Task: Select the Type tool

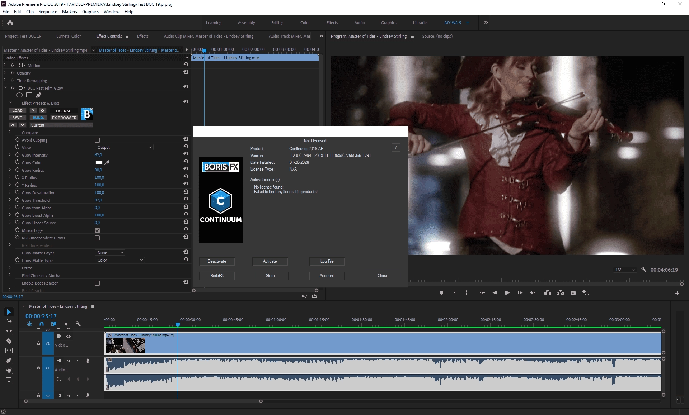Action: point(9,380)
